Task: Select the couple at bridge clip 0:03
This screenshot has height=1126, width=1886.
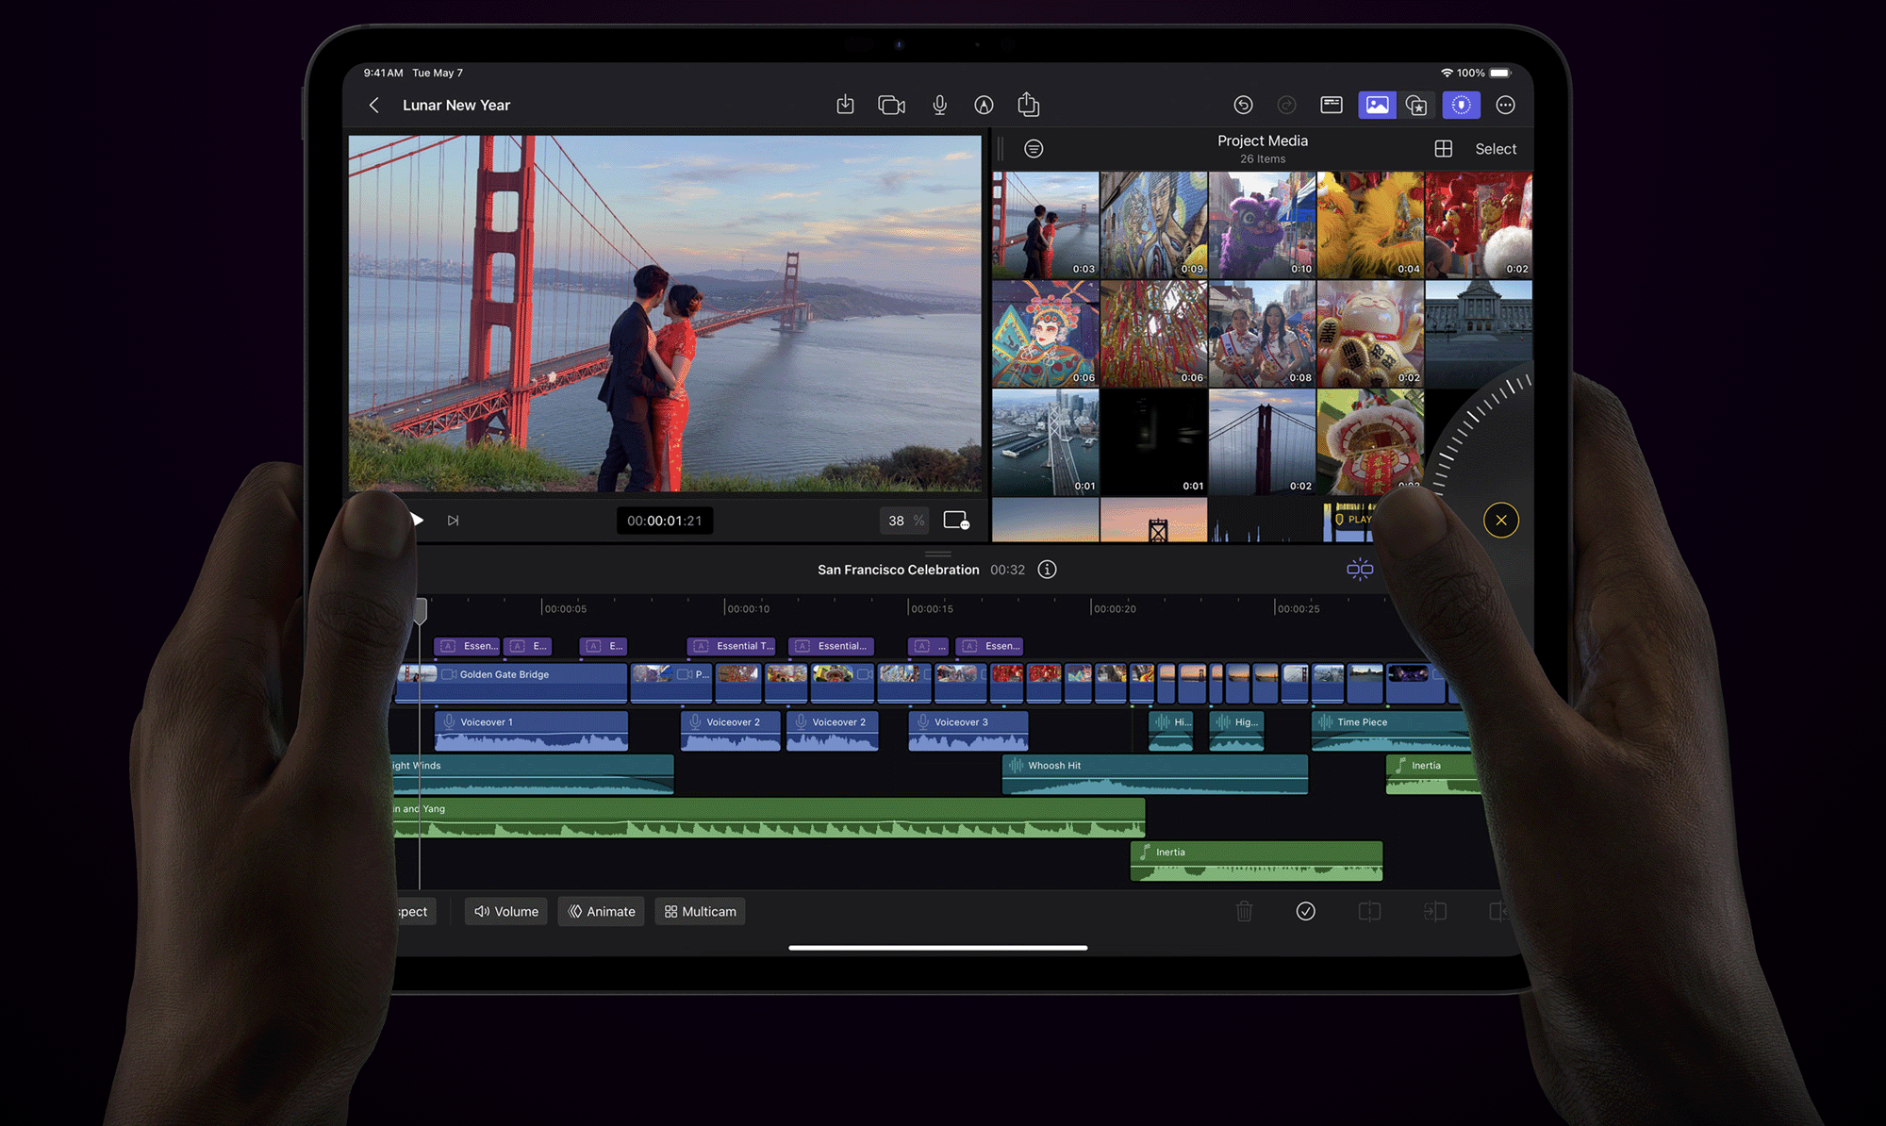Action: pyautogui.click(x=1045, y=224)
